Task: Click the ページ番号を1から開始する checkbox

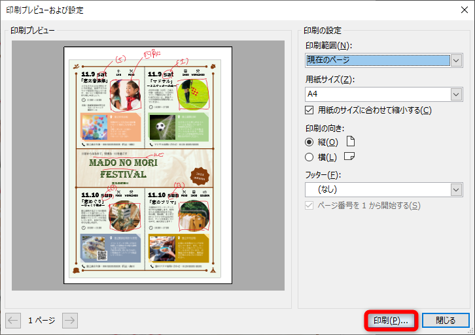Action: 309,206
